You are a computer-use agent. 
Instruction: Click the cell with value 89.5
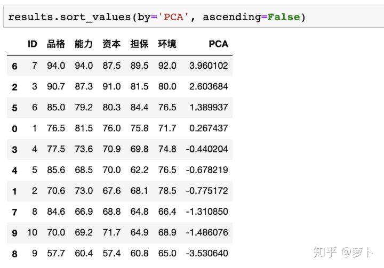pos(139,66)
